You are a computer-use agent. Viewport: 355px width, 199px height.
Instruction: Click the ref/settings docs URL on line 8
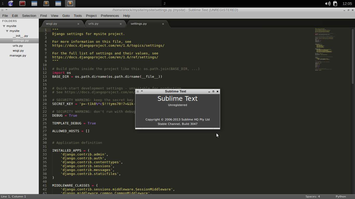click(x=105, y=57)
